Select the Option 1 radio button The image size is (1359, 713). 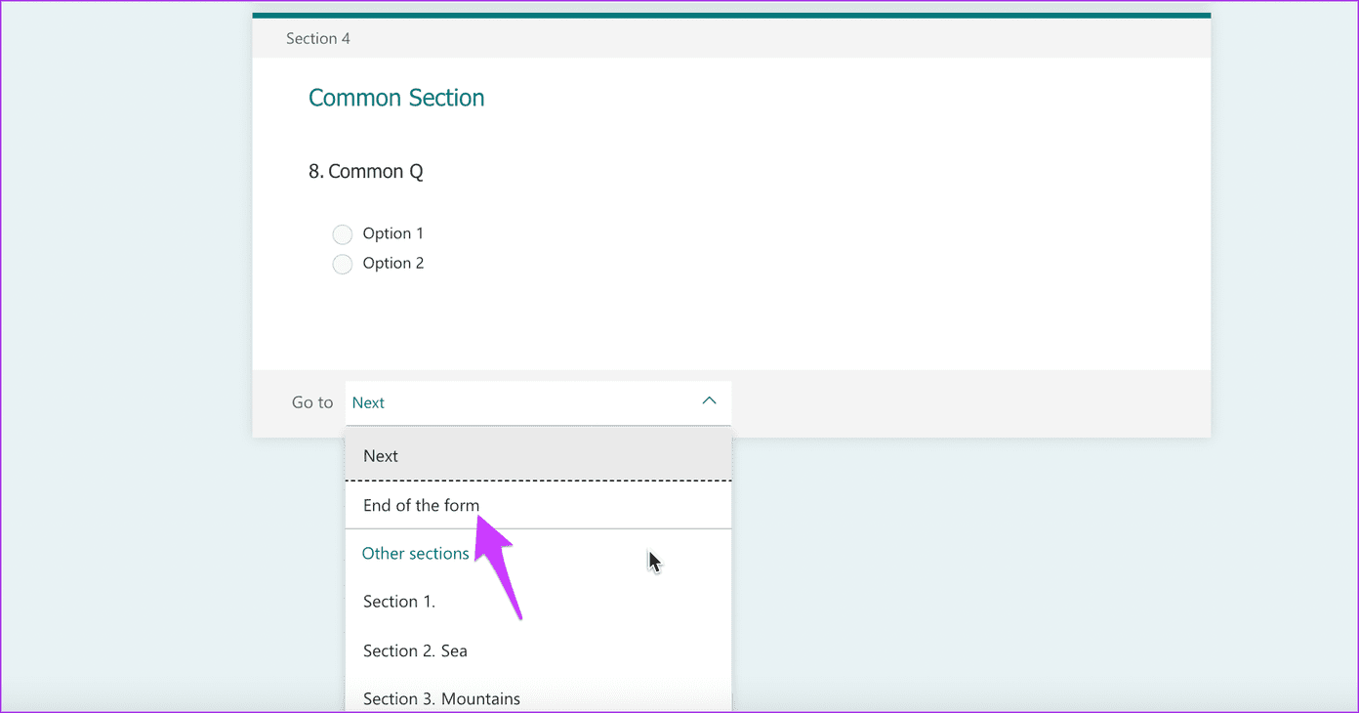point(342,234)
